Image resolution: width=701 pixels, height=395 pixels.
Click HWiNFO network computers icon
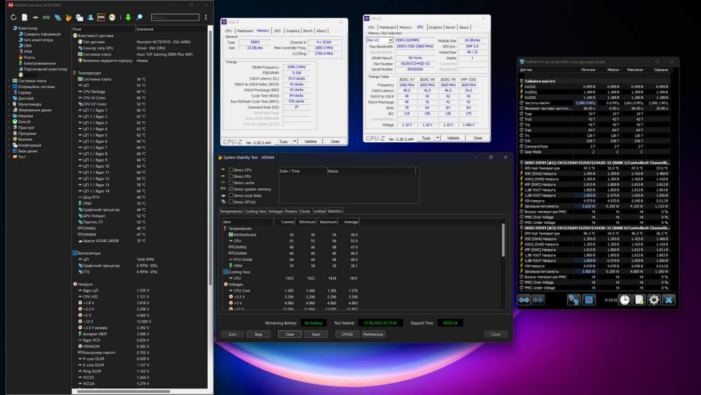[573, 300]
